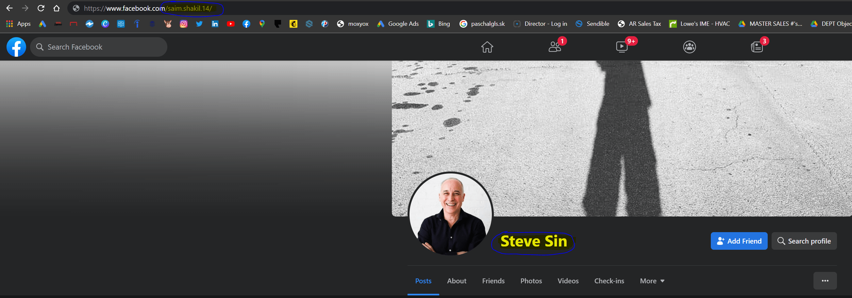Switch to the About tab

click(457, 281)
